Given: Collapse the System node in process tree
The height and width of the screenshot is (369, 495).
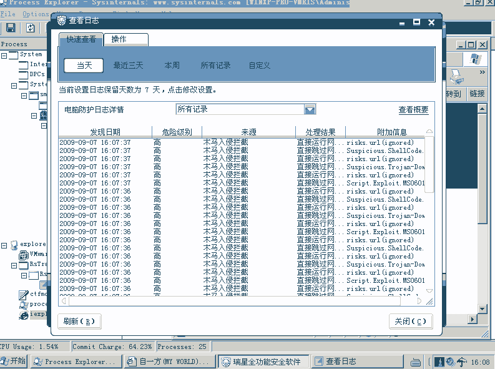Looking at the screenshot, I should pyautogui.click(x=4, y=56).
